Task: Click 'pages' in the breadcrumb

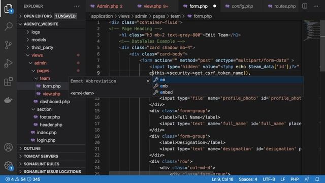Action: coord(159,16)
